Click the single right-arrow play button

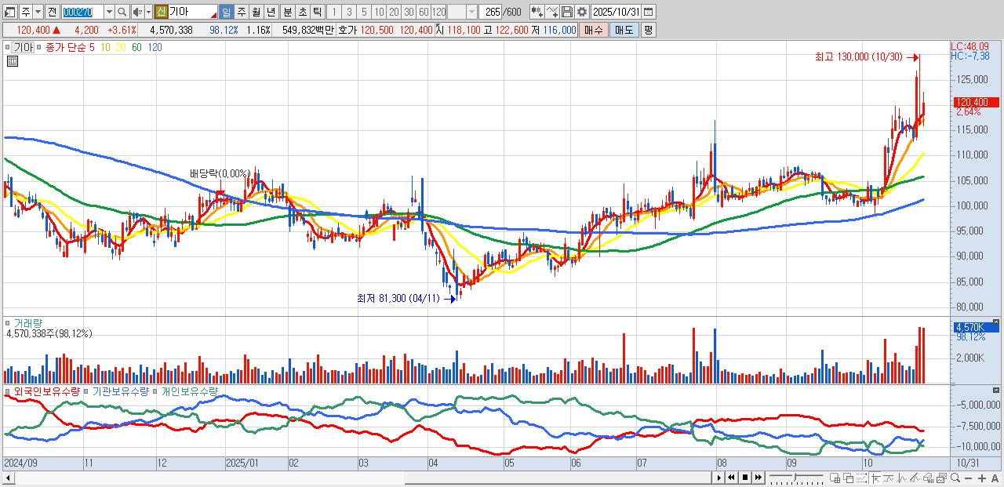coord(718,478)
